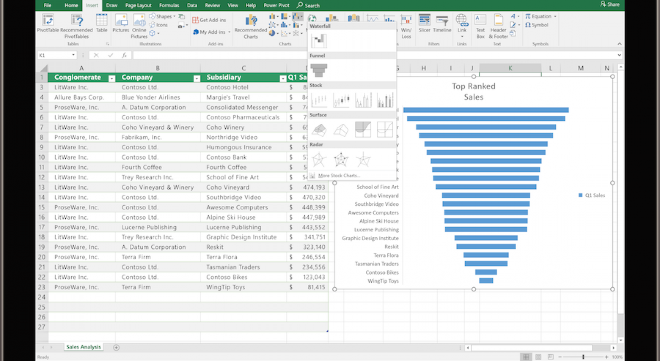Screen dimensions: 660x361
Task: Select Open-High-Low-Close stock chart
Action: click(x=341, y=100)
